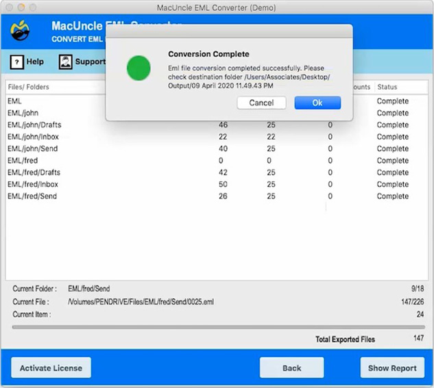Click Complete status of EML/fred/Send row

393,196
